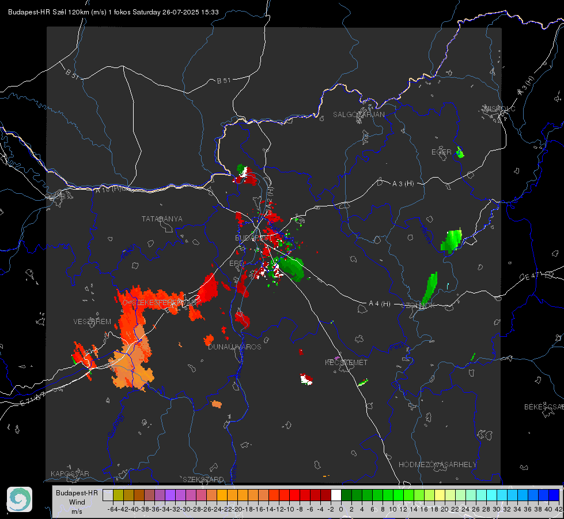The height and width of the screenshot is (519, 564).
Task: Click the EGER city label
Action: pos(441,152)
